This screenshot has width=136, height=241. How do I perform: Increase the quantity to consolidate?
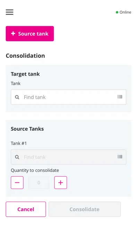60,182
